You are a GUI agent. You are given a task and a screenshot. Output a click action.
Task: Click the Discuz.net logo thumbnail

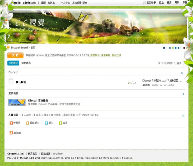17,102
